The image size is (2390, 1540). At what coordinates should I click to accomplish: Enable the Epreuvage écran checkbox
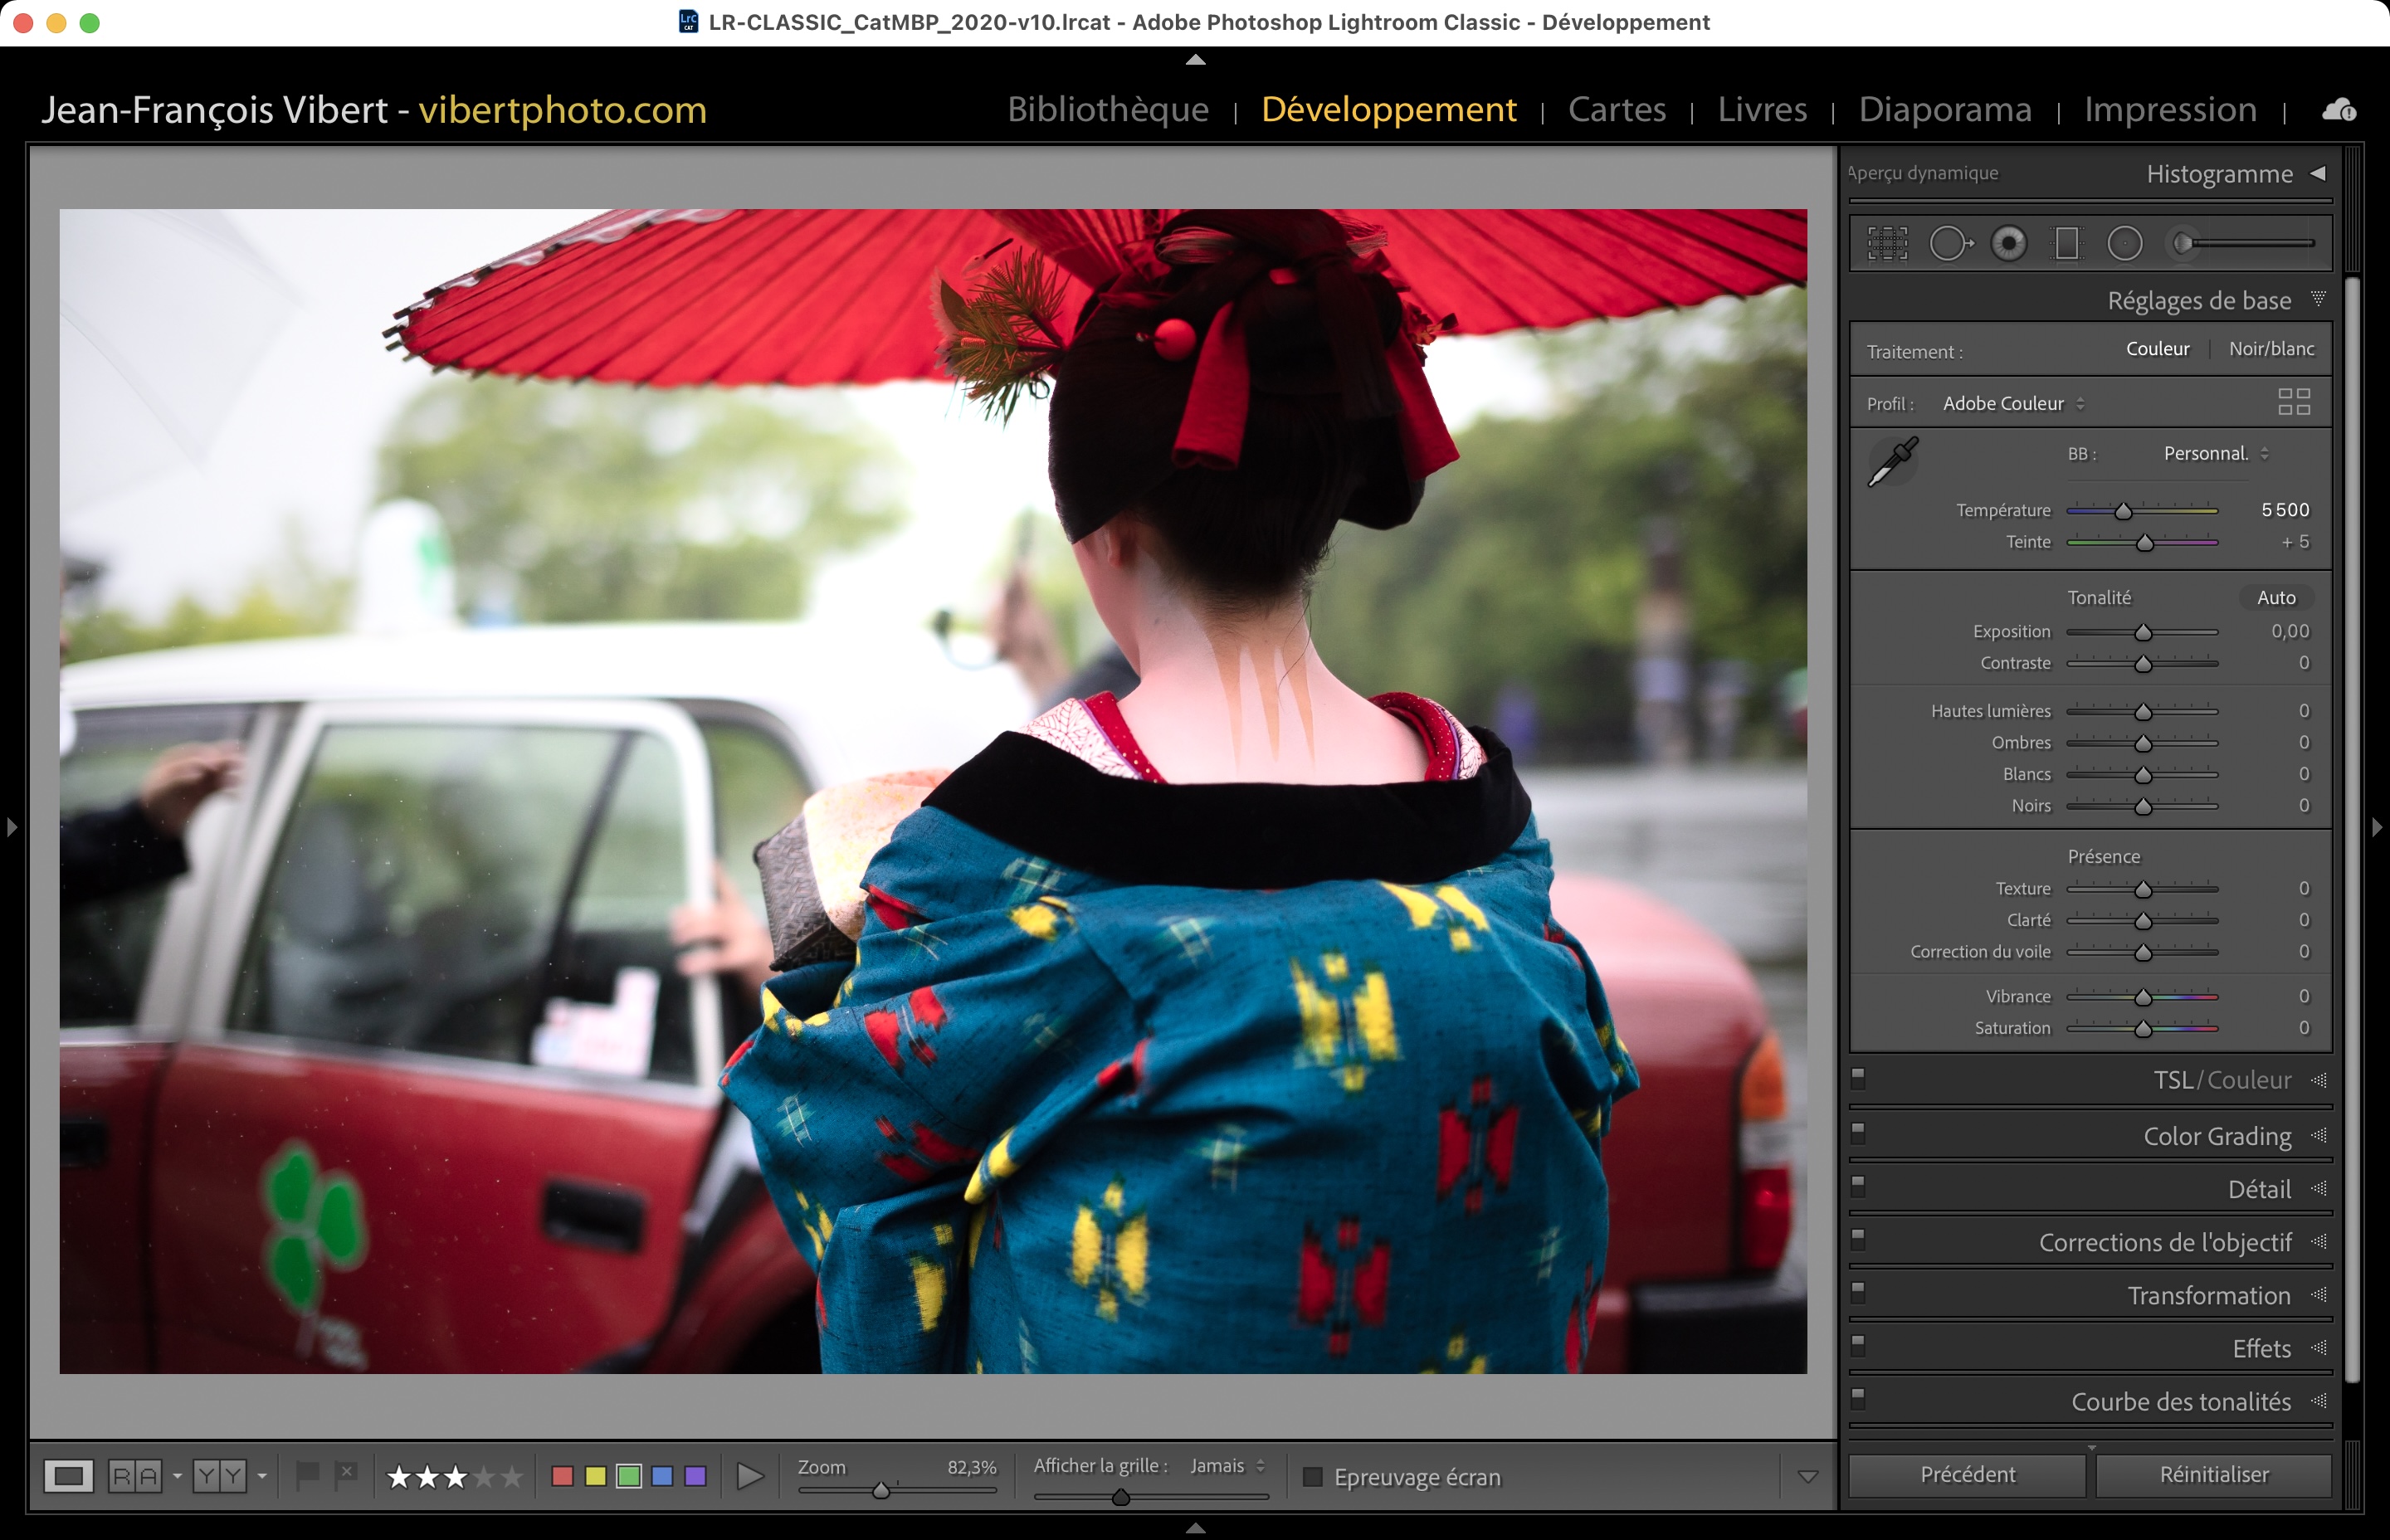click(x=1313, y=1477)
